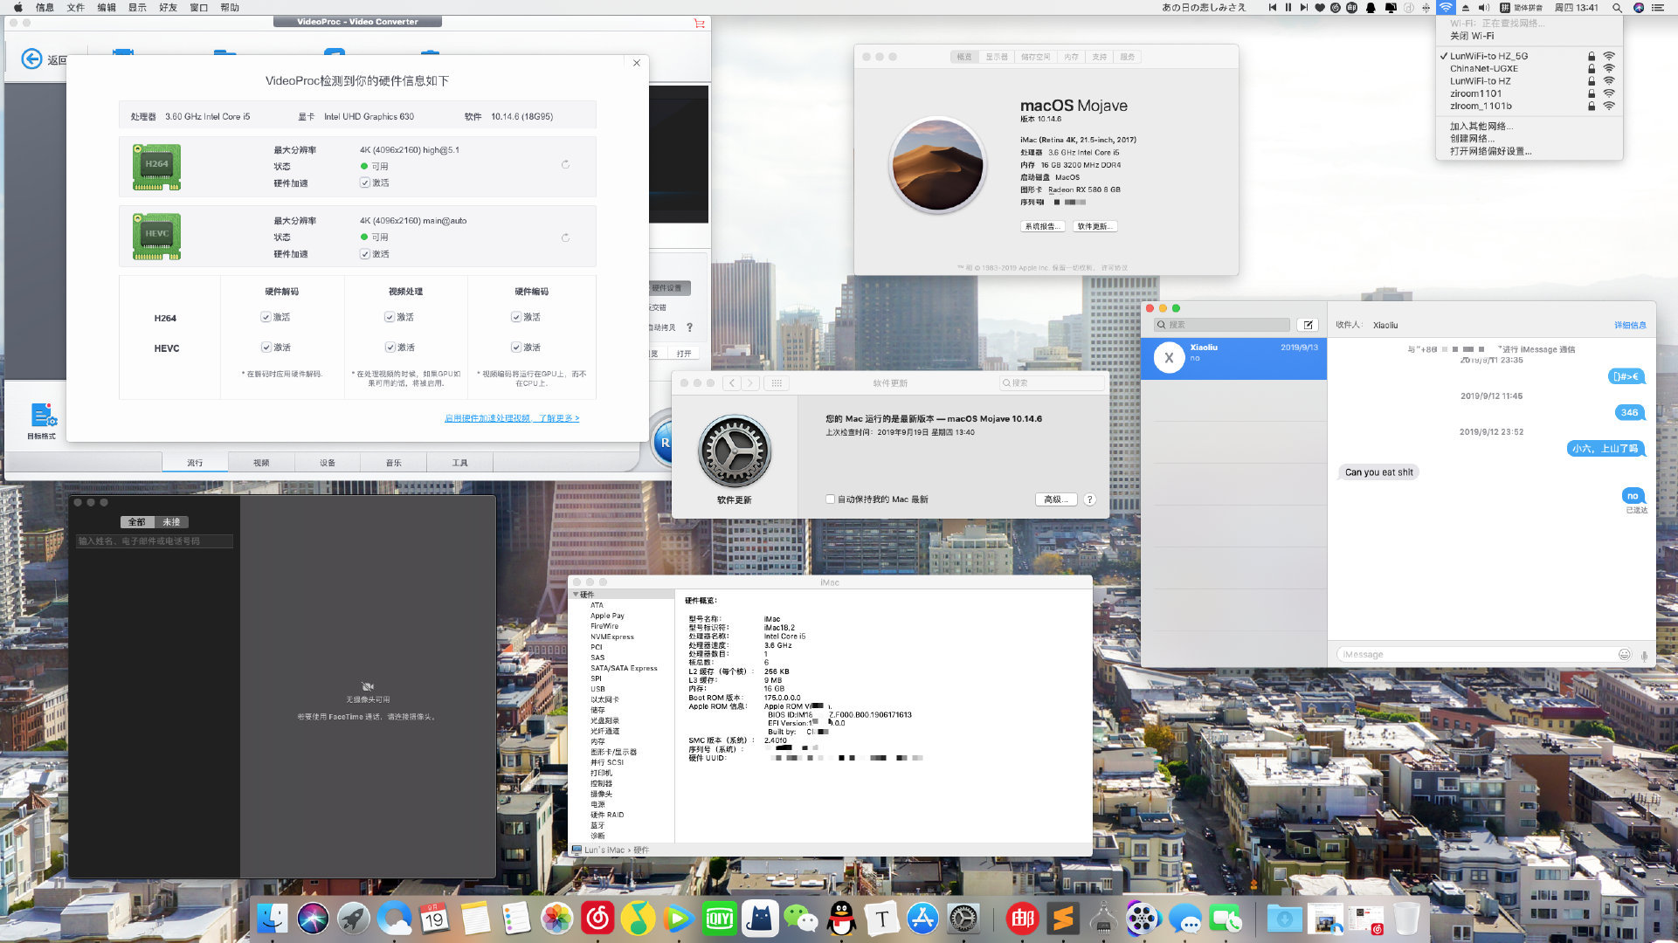Toggle HEVC hardware encoding checkbox

coord(516,348)
